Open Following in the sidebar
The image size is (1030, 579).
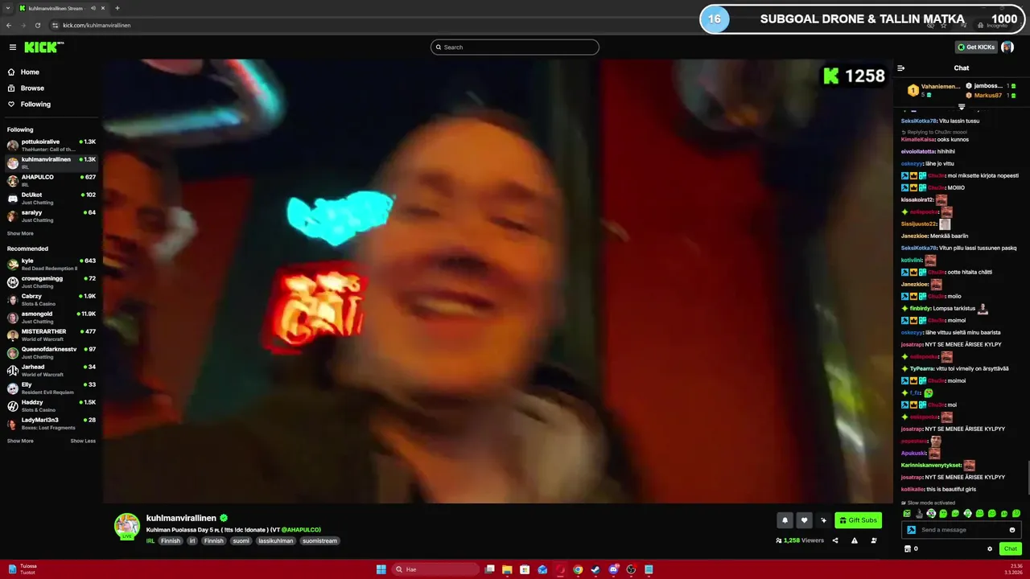pos(35,105)
